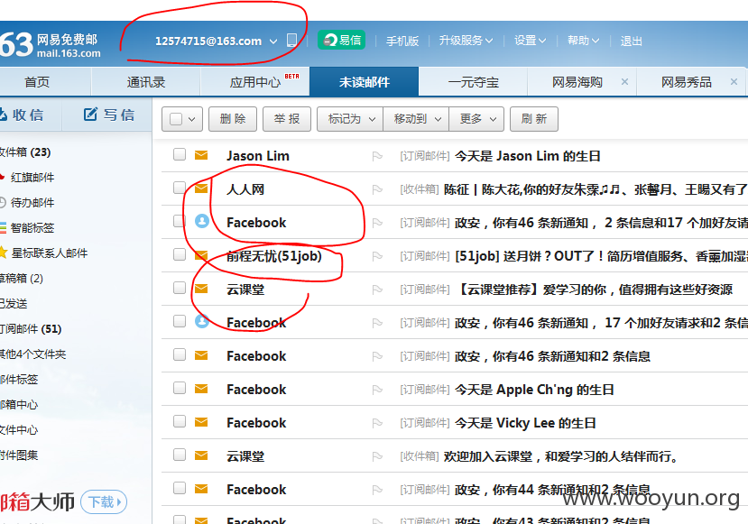Viewport: 748px width, 524px height.
Task: Open the 人人网 sender email
Action: click(245, 189)
